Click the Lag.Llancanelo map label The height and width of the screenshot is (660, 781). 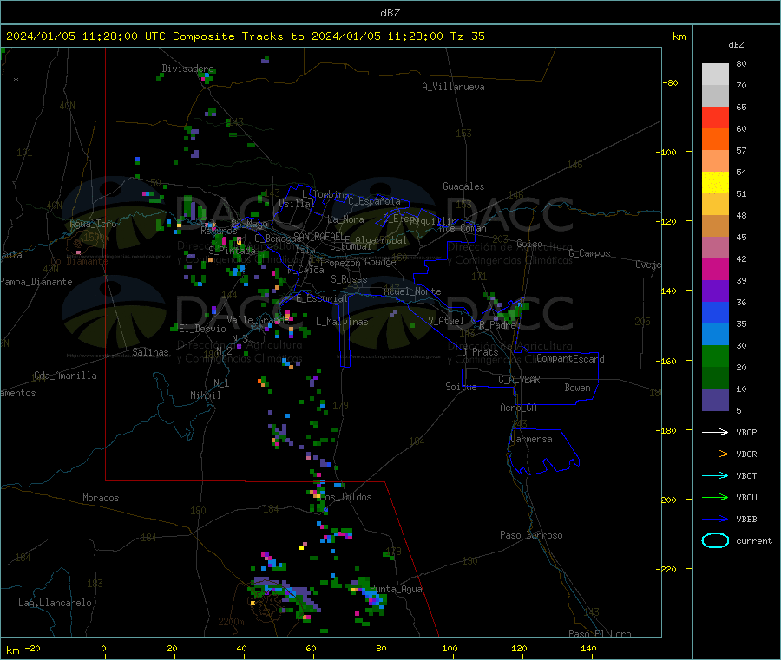(x=55, y=603)
